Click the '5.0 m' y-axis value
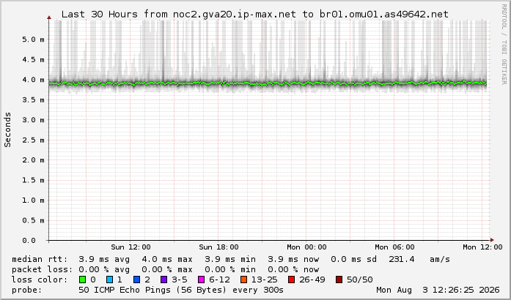Viewport: 511px width, 300px height. 33,40
